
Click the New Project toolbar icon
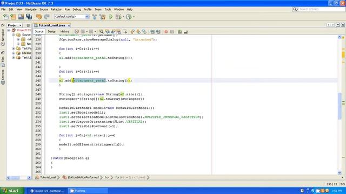point(14,17)
